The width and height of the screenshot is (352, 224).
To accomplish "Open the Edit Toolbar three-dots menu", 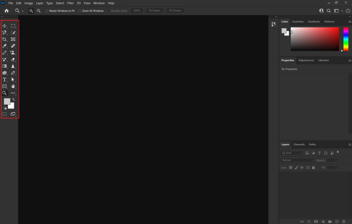I will coord(13,93).
